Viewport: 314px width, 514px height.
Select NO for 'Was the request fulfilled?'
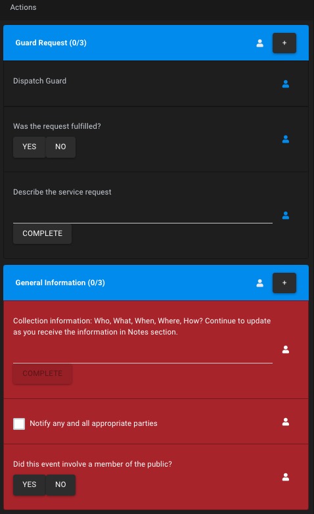click(60, 147)
